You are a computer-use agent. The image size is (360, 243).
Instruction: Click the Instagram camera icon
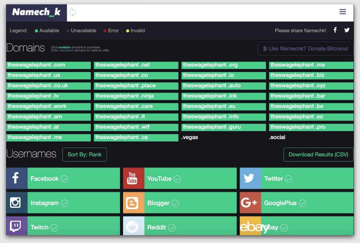coord(17,203)
